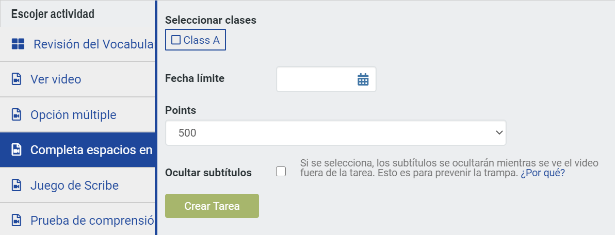Click the icon beside Prueba de comprensión
The width and height of the screenshot is (615, 235).
tap(17, 220)
